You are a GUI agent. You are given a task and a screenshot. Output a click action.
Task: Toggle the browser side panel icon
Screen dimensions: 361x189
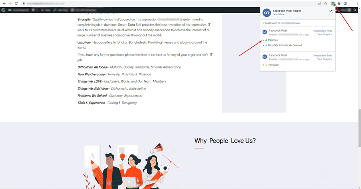(345, 4)
